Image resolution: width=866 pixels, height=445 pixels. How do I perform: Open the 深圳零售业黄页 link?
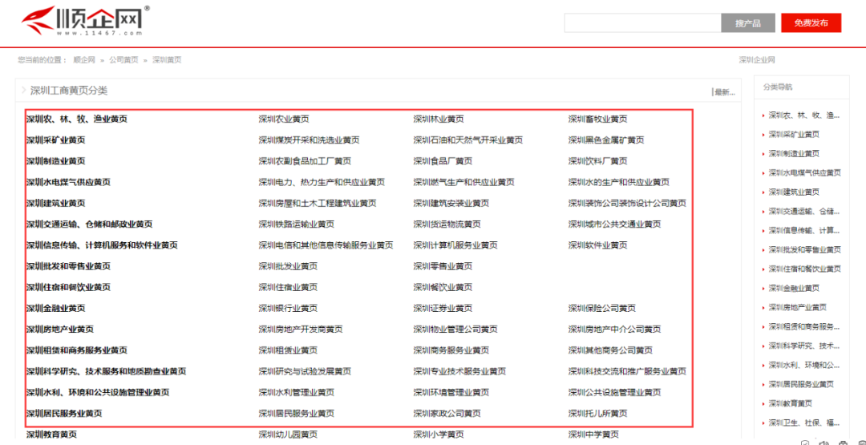coord(443,266)
